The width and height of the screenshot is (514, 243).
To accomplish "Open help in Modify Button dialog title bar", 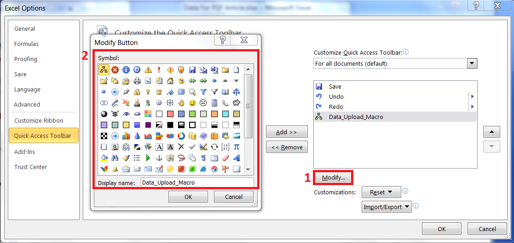I will tap(222, 40).
